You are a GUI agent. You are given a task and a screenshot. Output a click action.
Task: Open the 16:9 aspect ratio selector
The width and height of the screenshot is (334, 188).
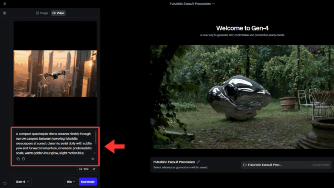[x=83, y=169]
